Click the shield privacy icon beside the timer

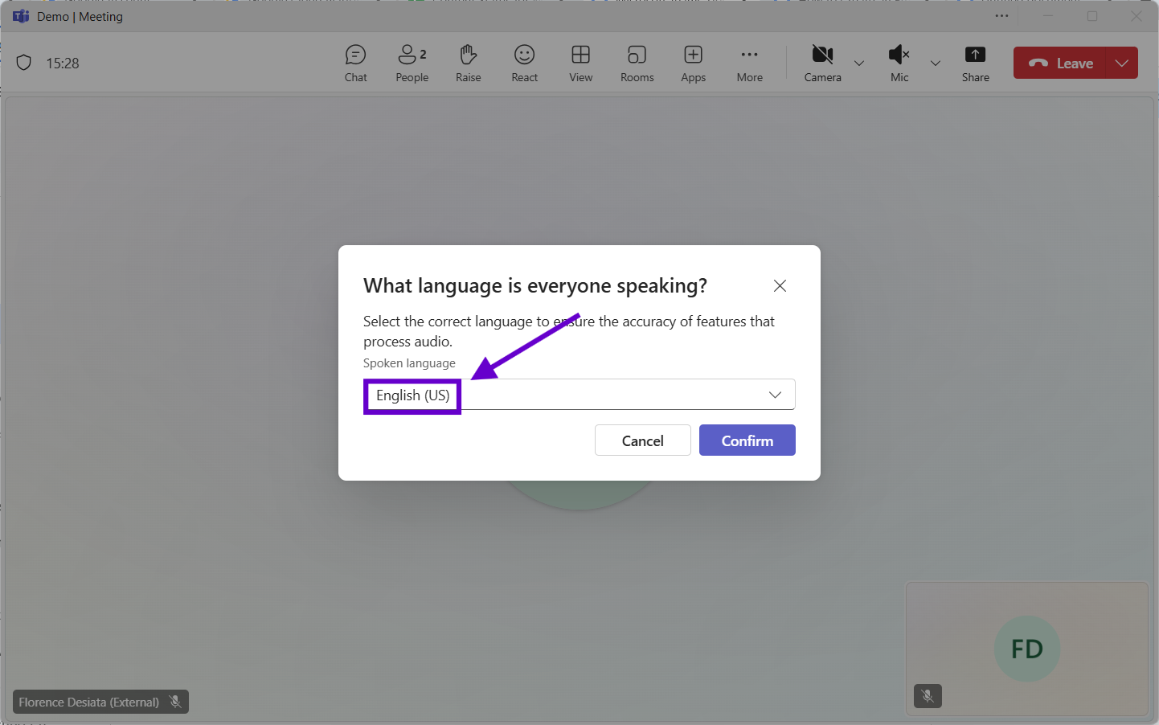click(24, 63)
